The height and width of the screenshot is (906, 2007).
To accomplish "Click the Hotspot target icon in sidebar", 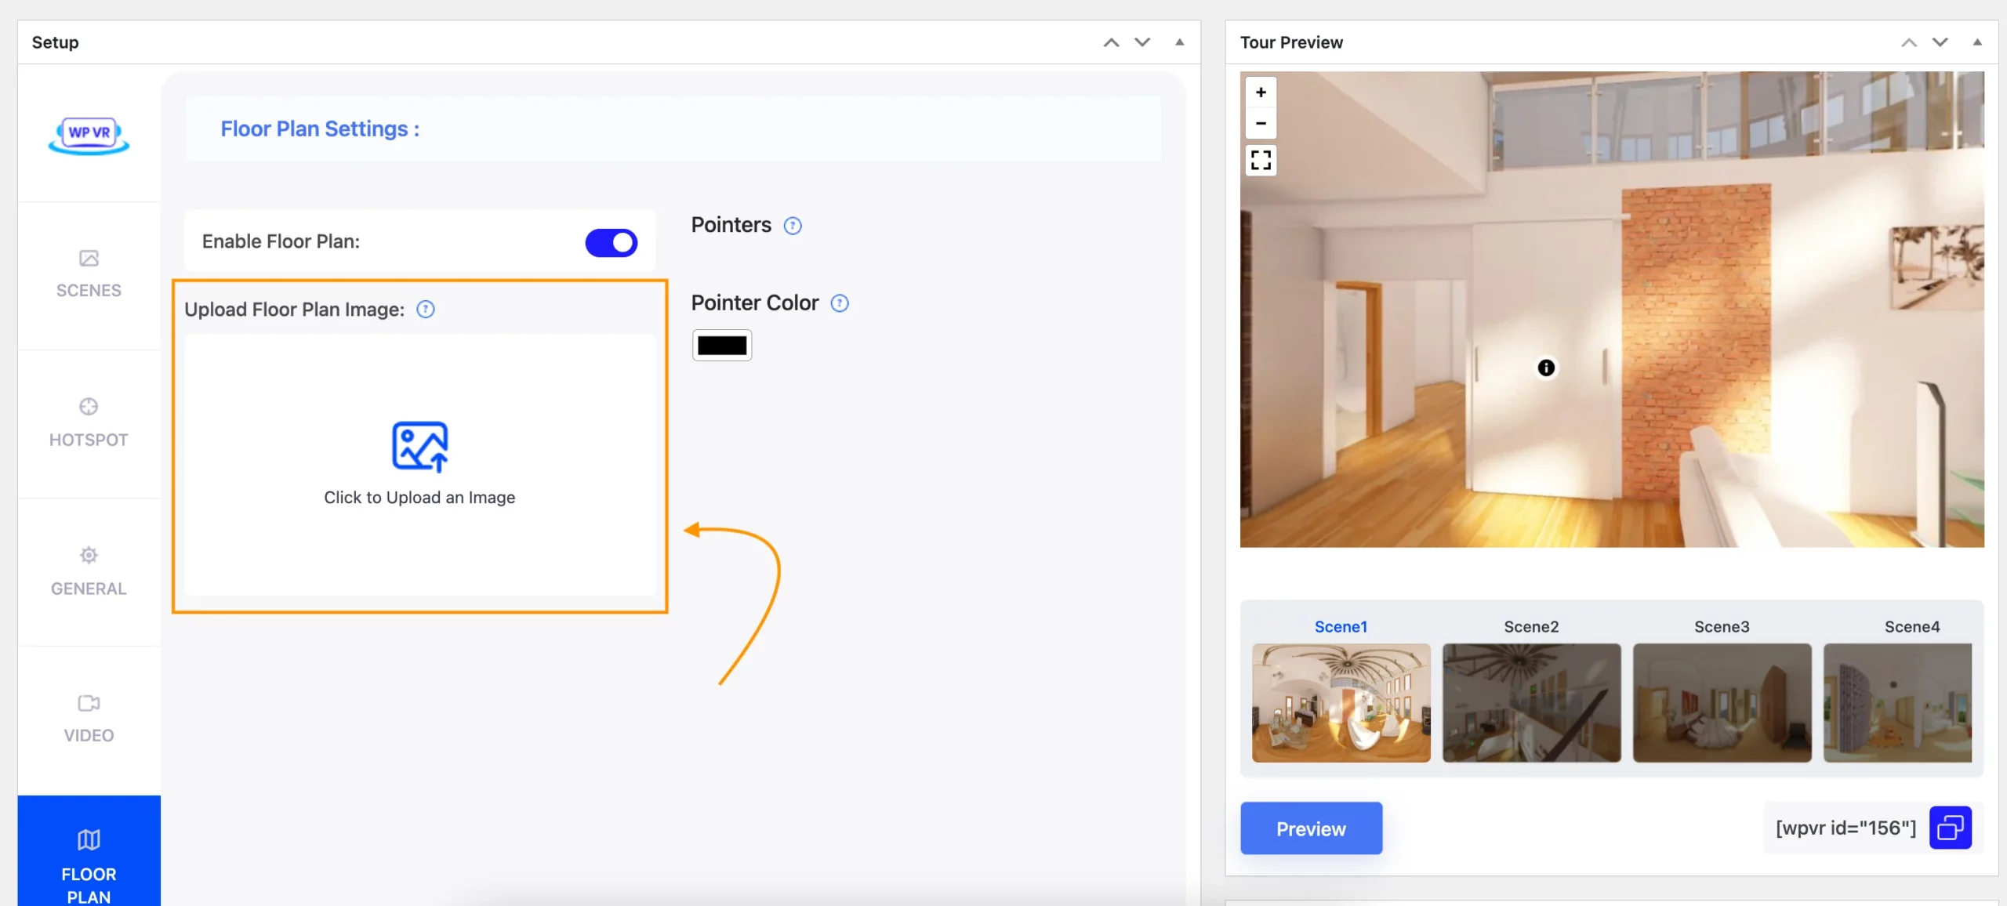I will [x=89, y=406].
